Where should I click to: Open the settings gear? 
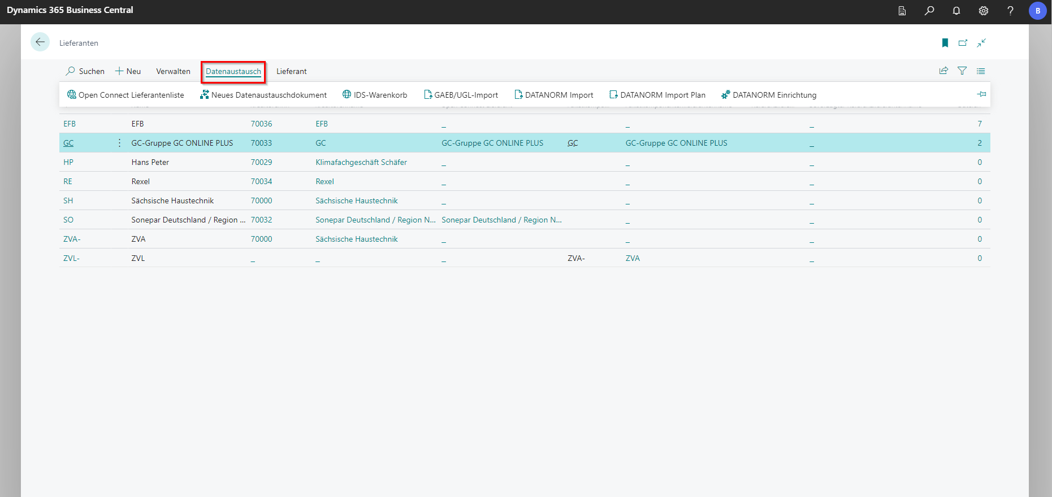tap(983, 11)
